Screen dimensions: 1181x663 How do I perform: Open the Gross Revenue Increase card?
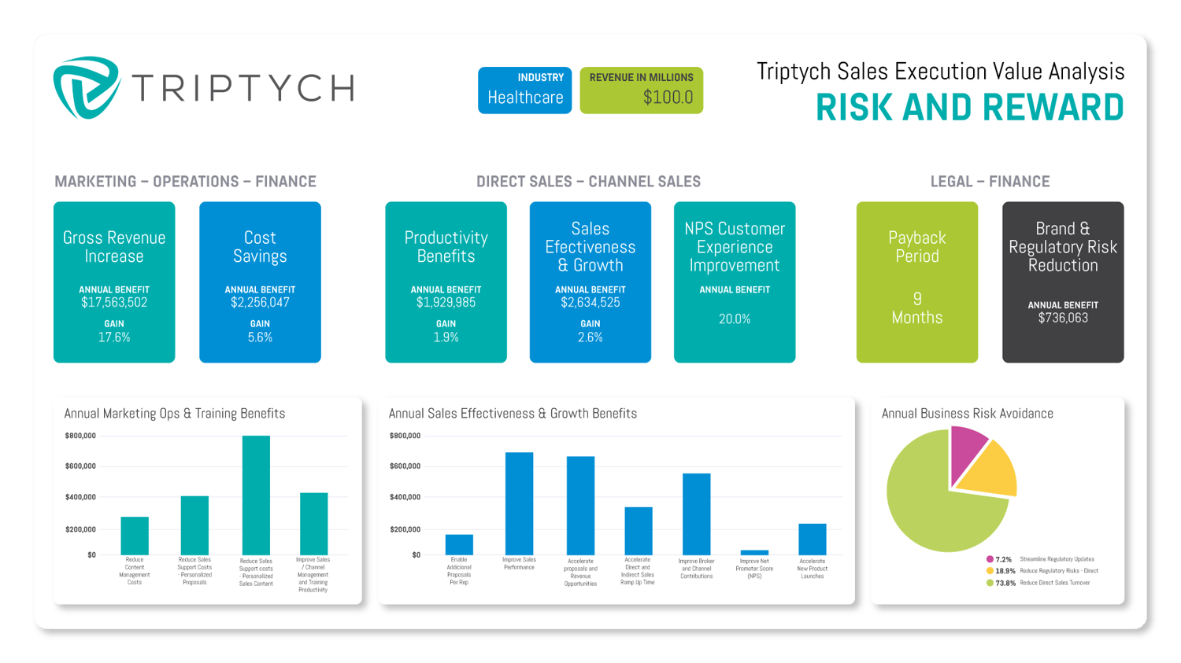(x=114, y=282)
